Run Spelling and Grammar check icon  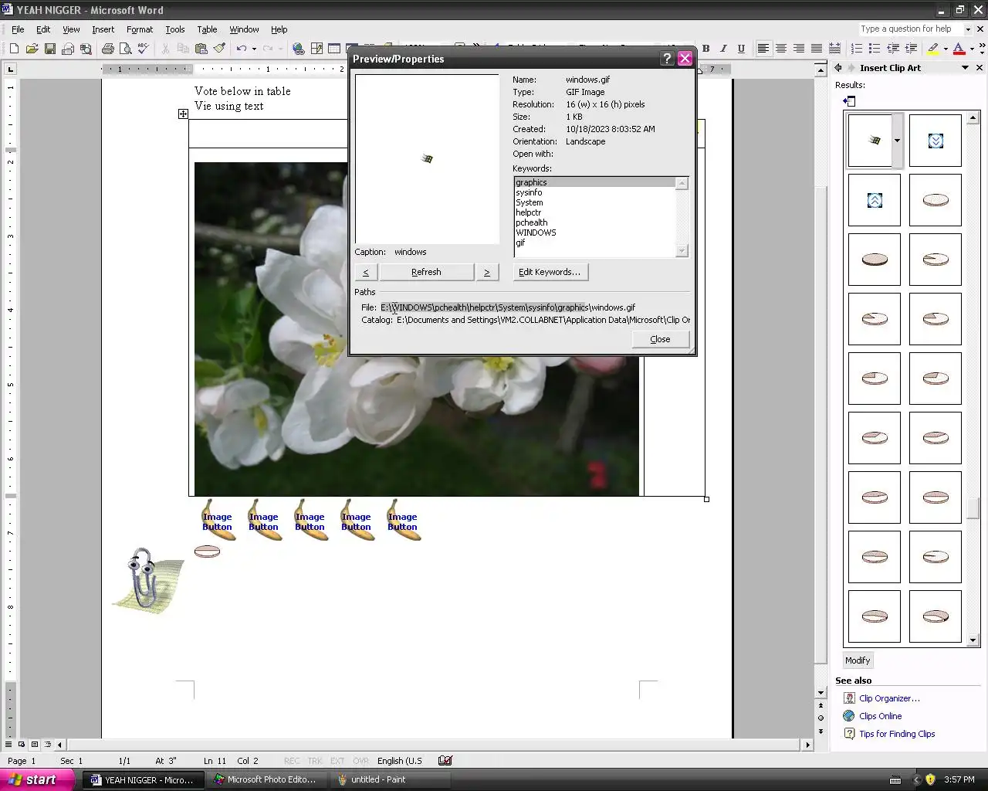pyautogui.click(x=144, y=49)
